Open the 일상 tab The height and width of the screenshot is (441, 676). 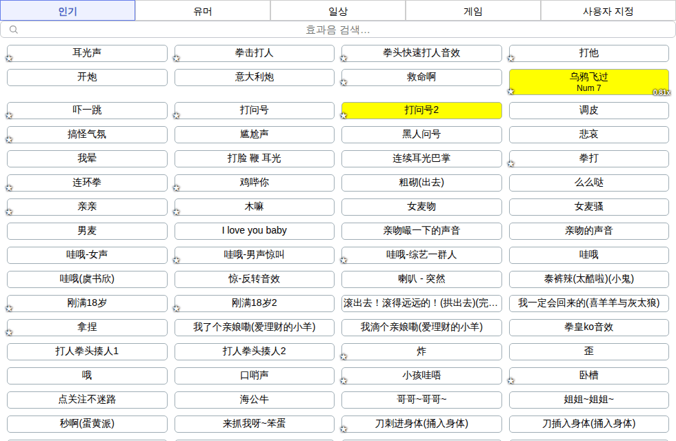click(x=338, y=11)
